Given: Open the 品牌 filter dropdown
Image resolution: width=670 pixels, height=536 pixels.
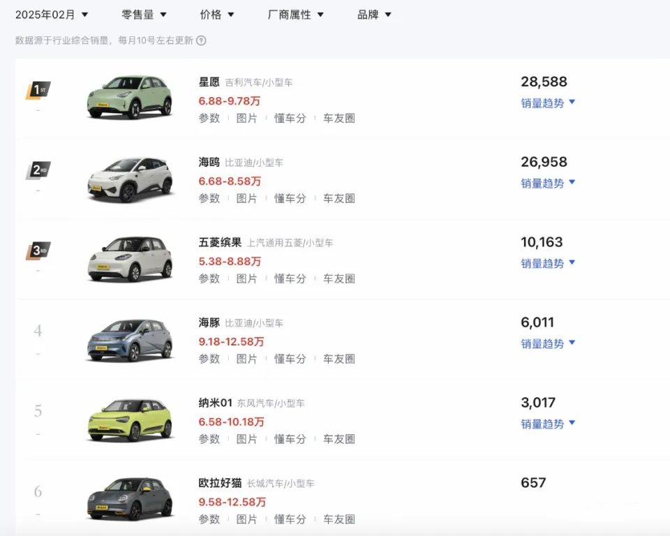Looking at the screenshot, I should pyautogui.click(x=374, y=15).
